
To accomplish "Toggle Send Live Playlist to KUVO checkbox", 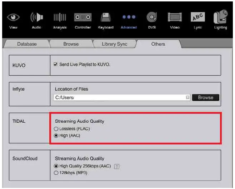I will 55,64.
